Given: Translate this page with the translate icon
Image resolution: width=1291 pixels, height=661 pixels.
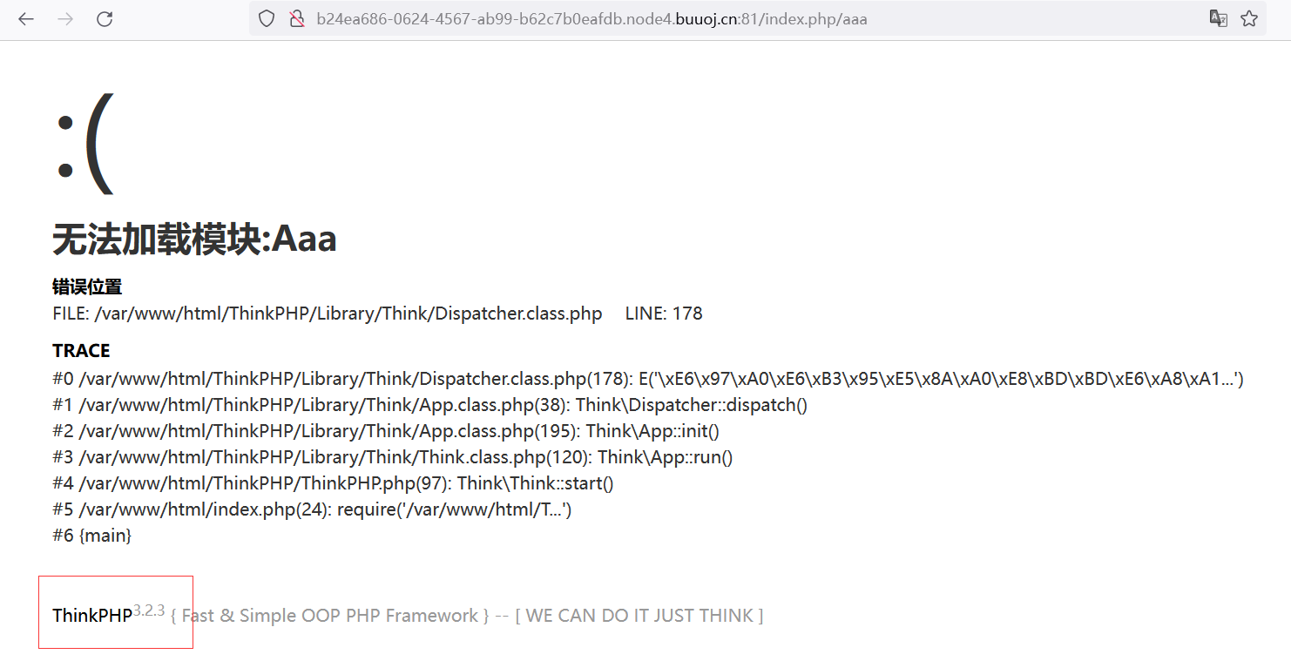Looking at the screenshot, I should [x=1219, y=18].
